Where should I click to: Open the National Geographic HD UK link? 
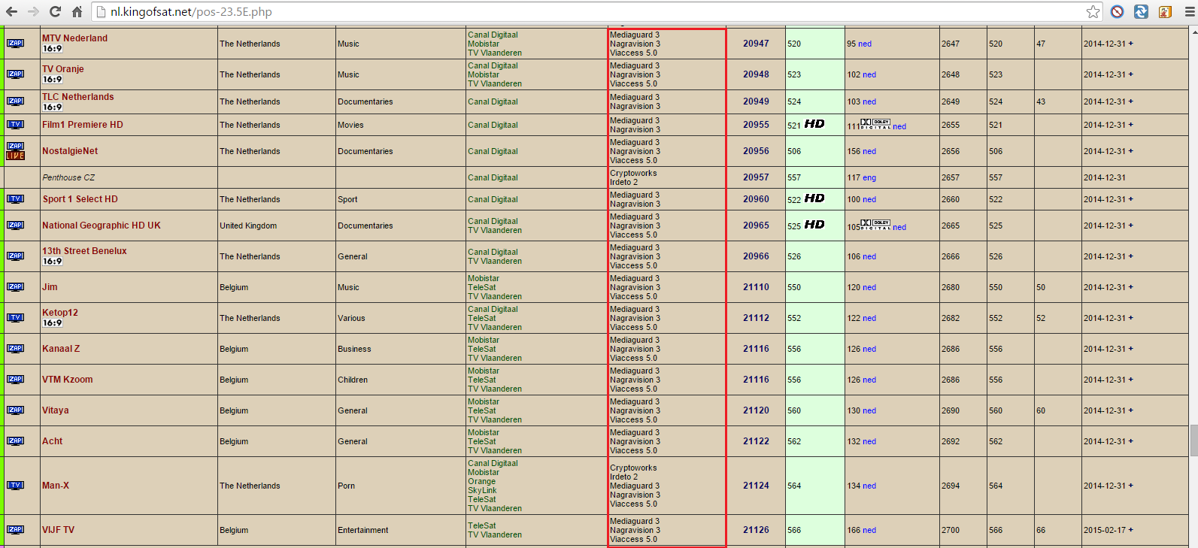point(102,226)
